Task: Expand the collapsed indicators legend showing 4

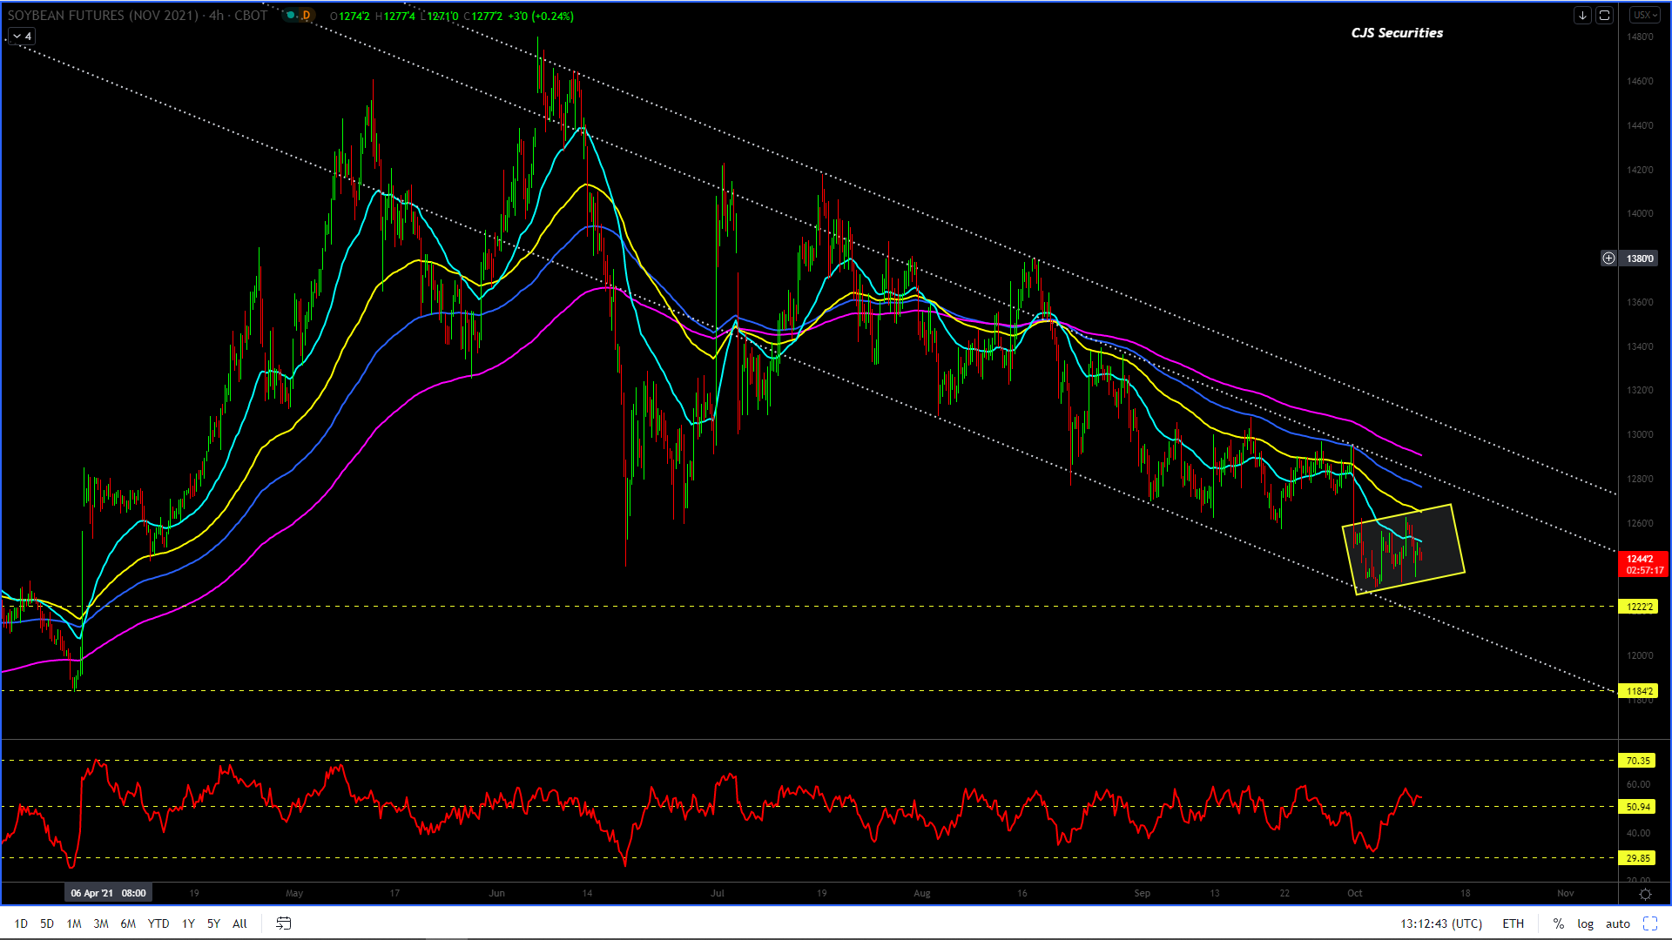Action: point(22,37)
